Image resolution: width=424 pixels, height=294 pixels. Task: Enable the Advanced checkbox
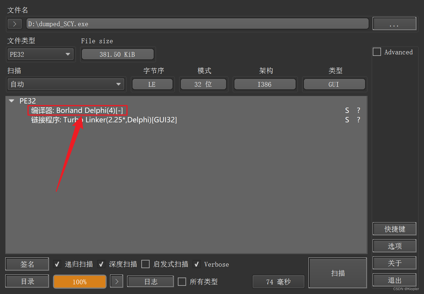[x=377, y=52]
